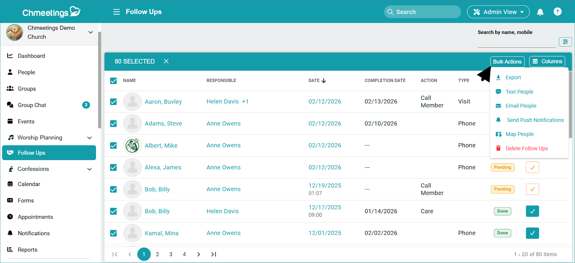Viewport: 575px width, 263px height.
Task: Deselect the Alexa, James row checkbox
Action: (x=114, y=167)
